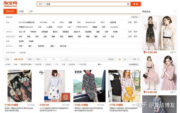This screenshot has height=113, width=180.
Task: Enable the 包邮 free shipping checkbox
Action: [13, 64]
